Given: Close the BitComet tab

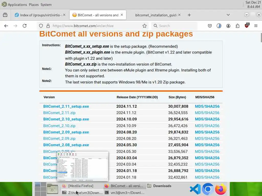Looking at the screenshot, I should click(x=122, y=15).
